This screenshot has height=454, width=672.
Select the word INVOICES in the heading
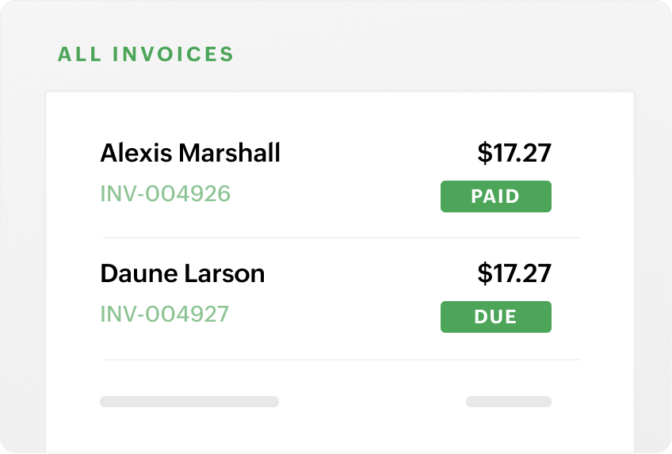click(x=174, y=55)
